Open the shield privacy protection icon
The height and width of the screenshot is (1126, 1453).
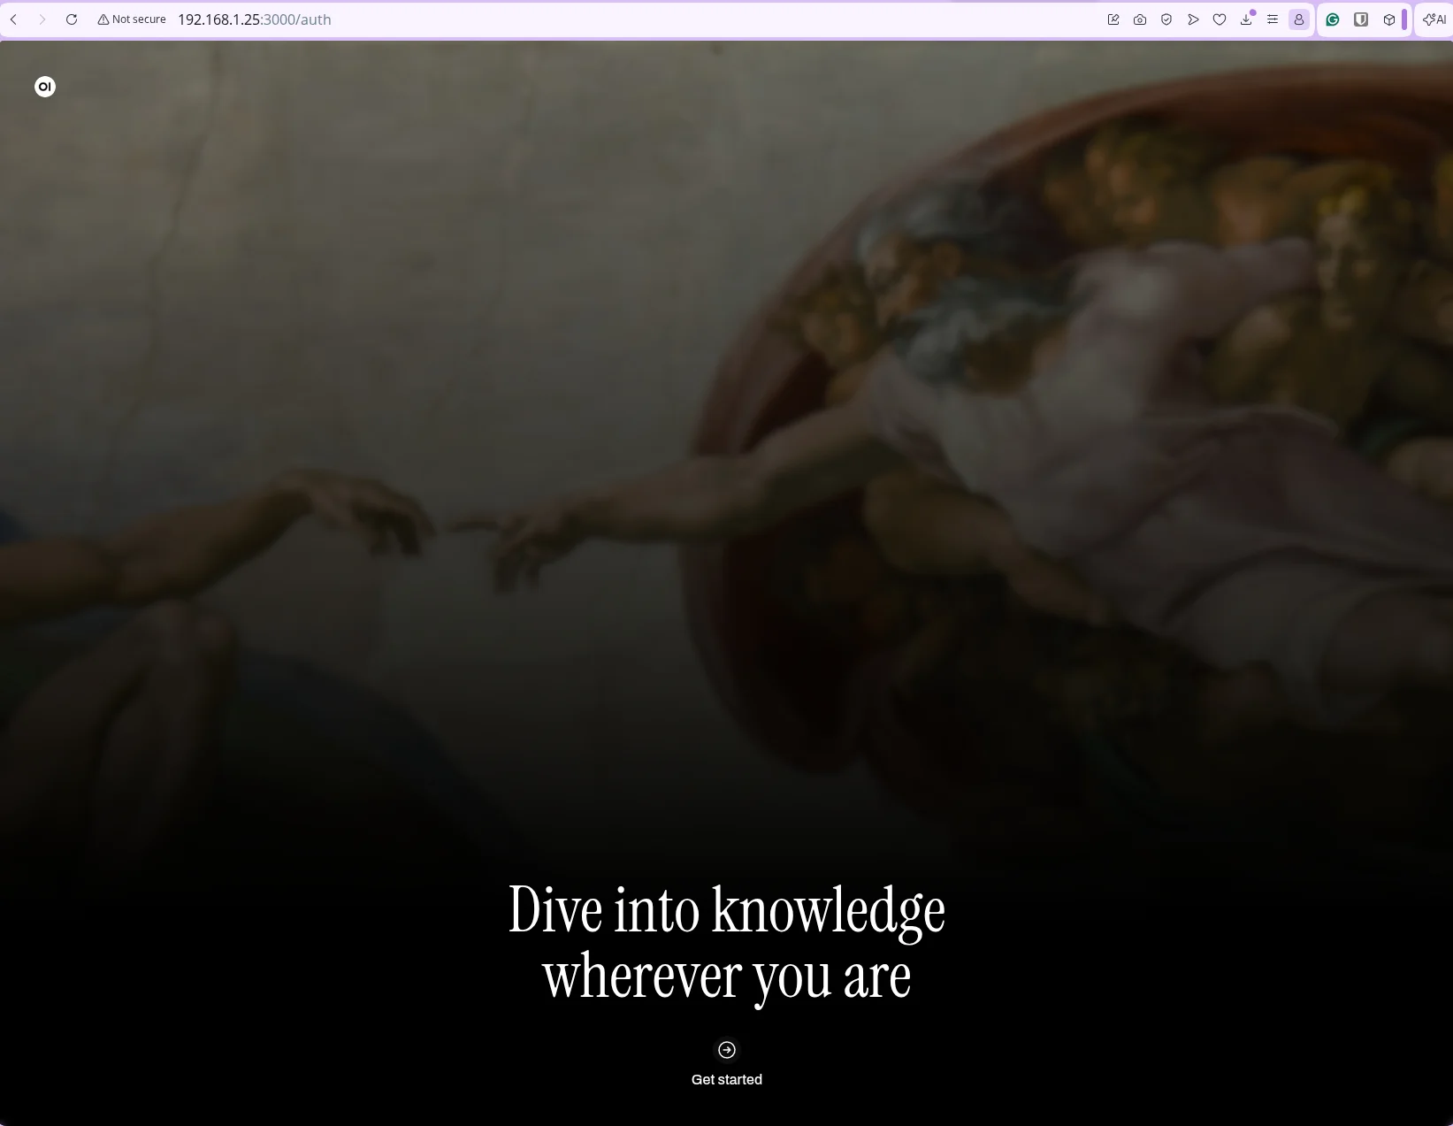1166,19
